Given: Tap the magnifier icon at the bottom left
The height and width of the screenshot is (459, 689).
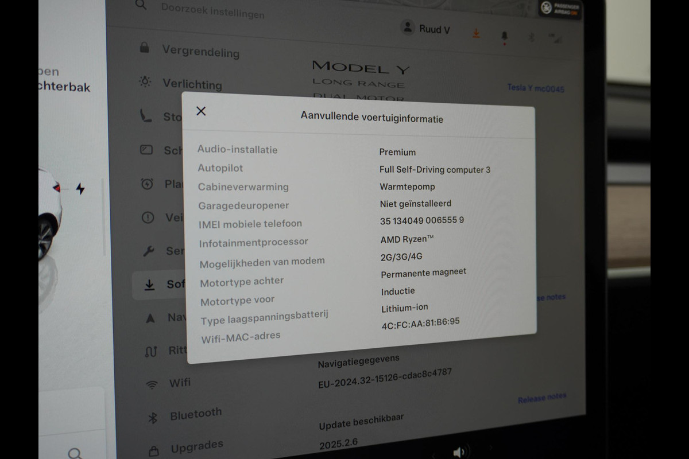Looking at the screenshot, I should click(x=75, y=453).
